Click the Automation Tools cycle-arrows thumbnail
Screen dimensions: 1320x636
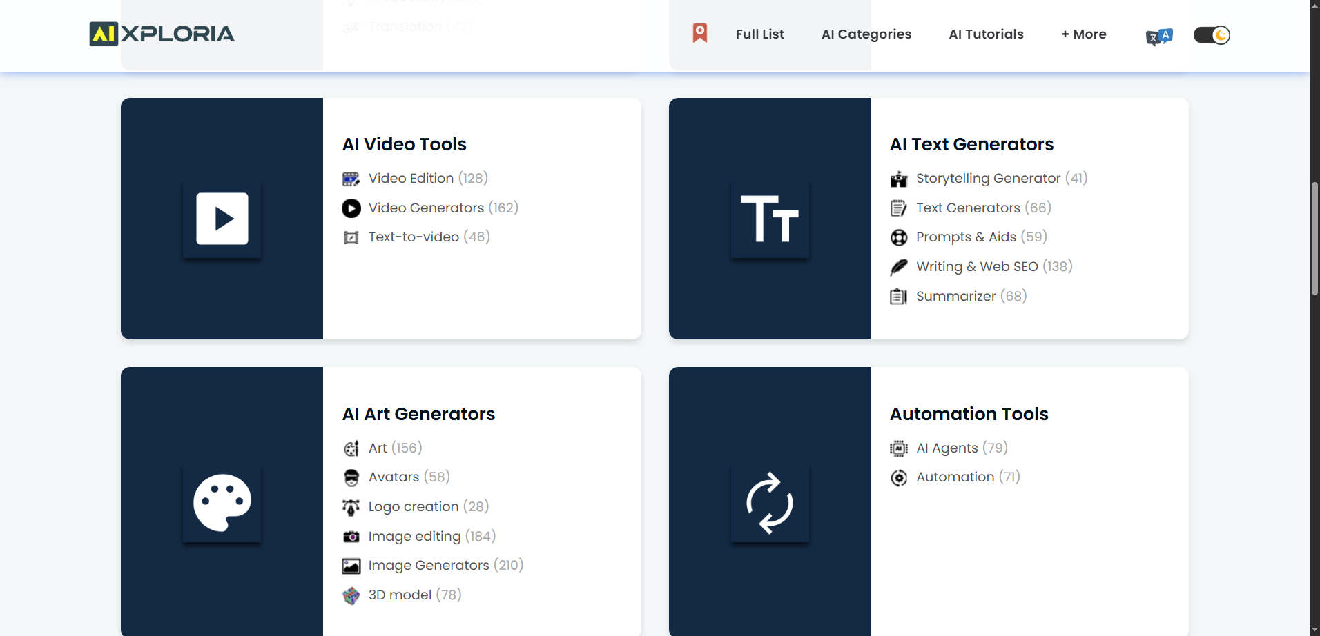click(x=770, y=502)
